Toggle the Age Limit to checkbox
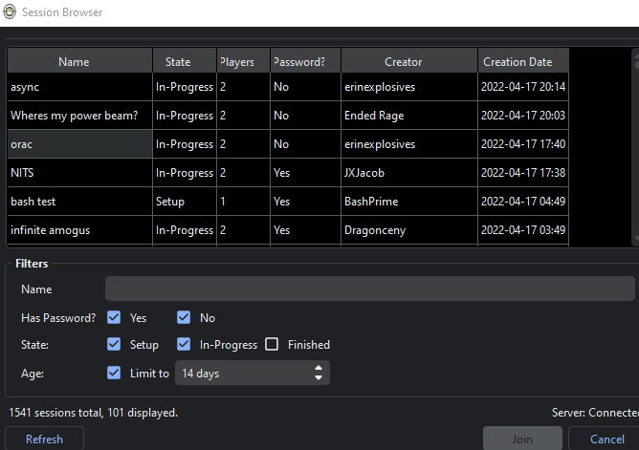Viewport: 639px width, 450px height. pos(114,373)
